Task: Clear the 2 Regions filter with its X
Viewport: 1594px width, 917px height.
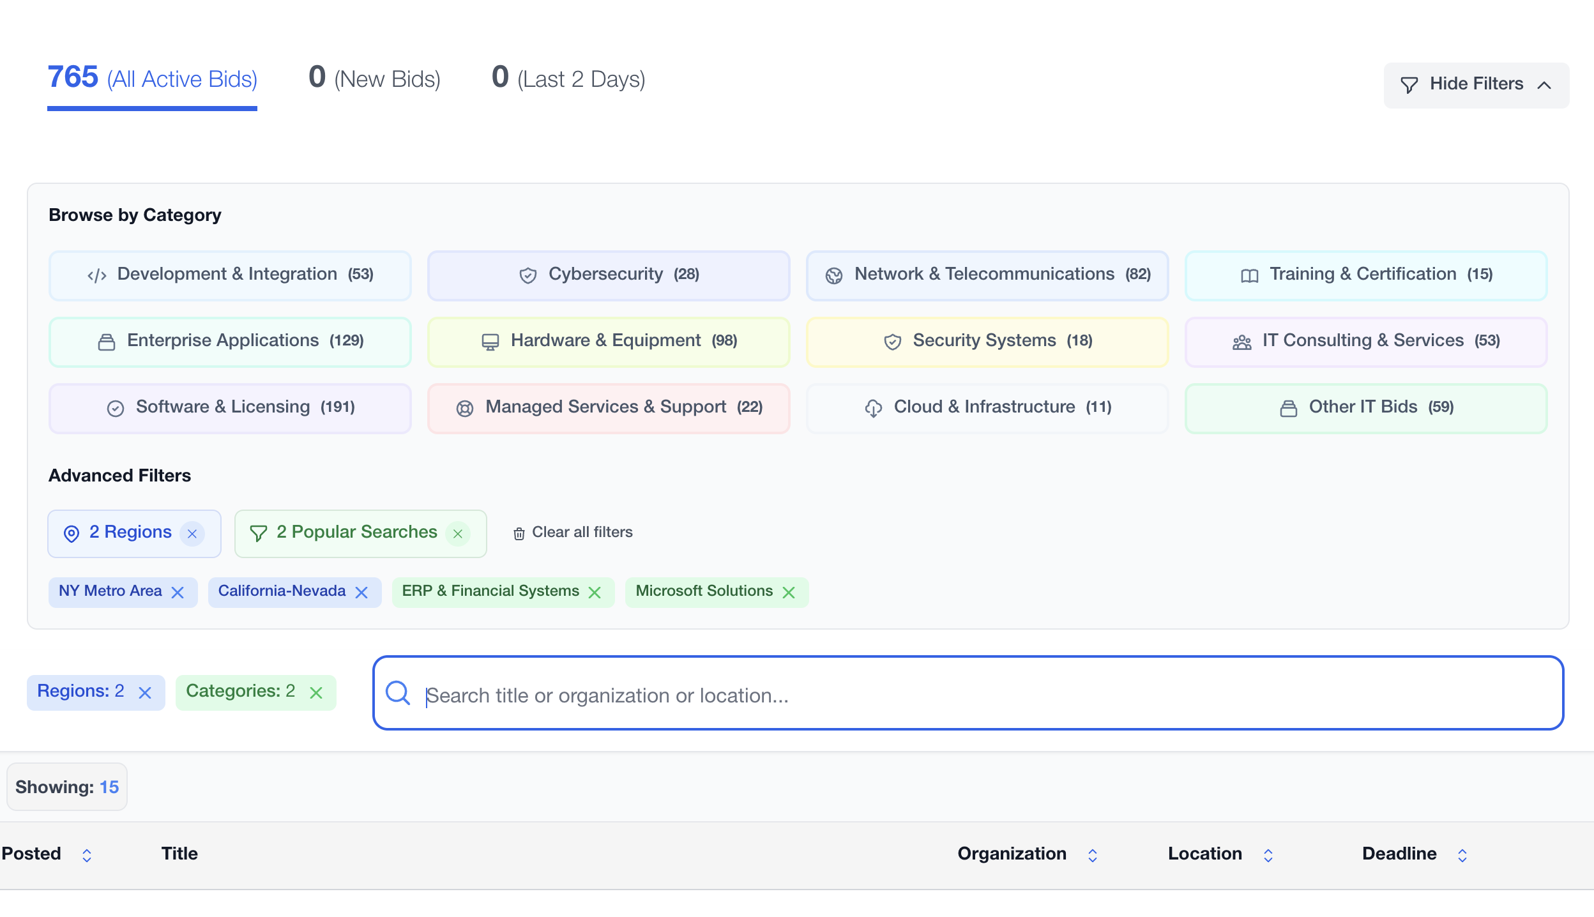Action: pos(192,534)
